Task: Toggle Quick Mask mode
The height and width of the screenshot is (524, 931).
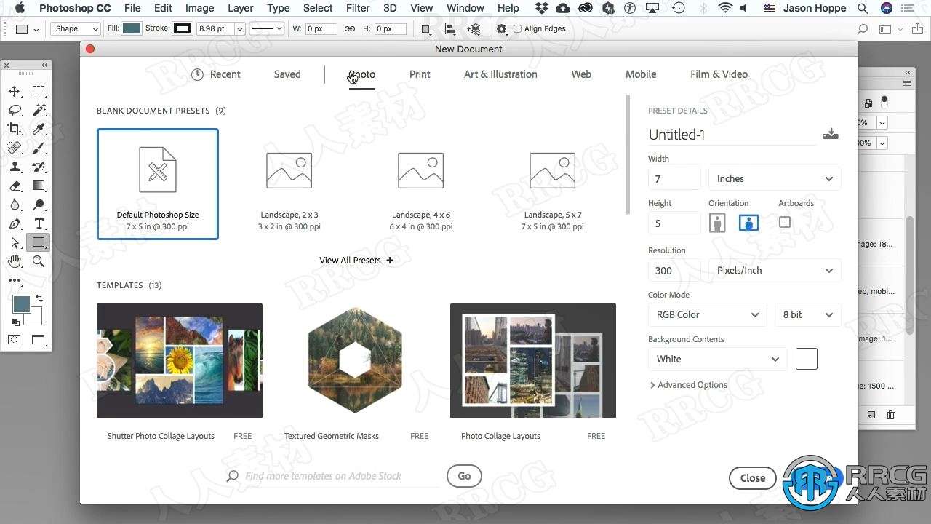Action: 14,340
